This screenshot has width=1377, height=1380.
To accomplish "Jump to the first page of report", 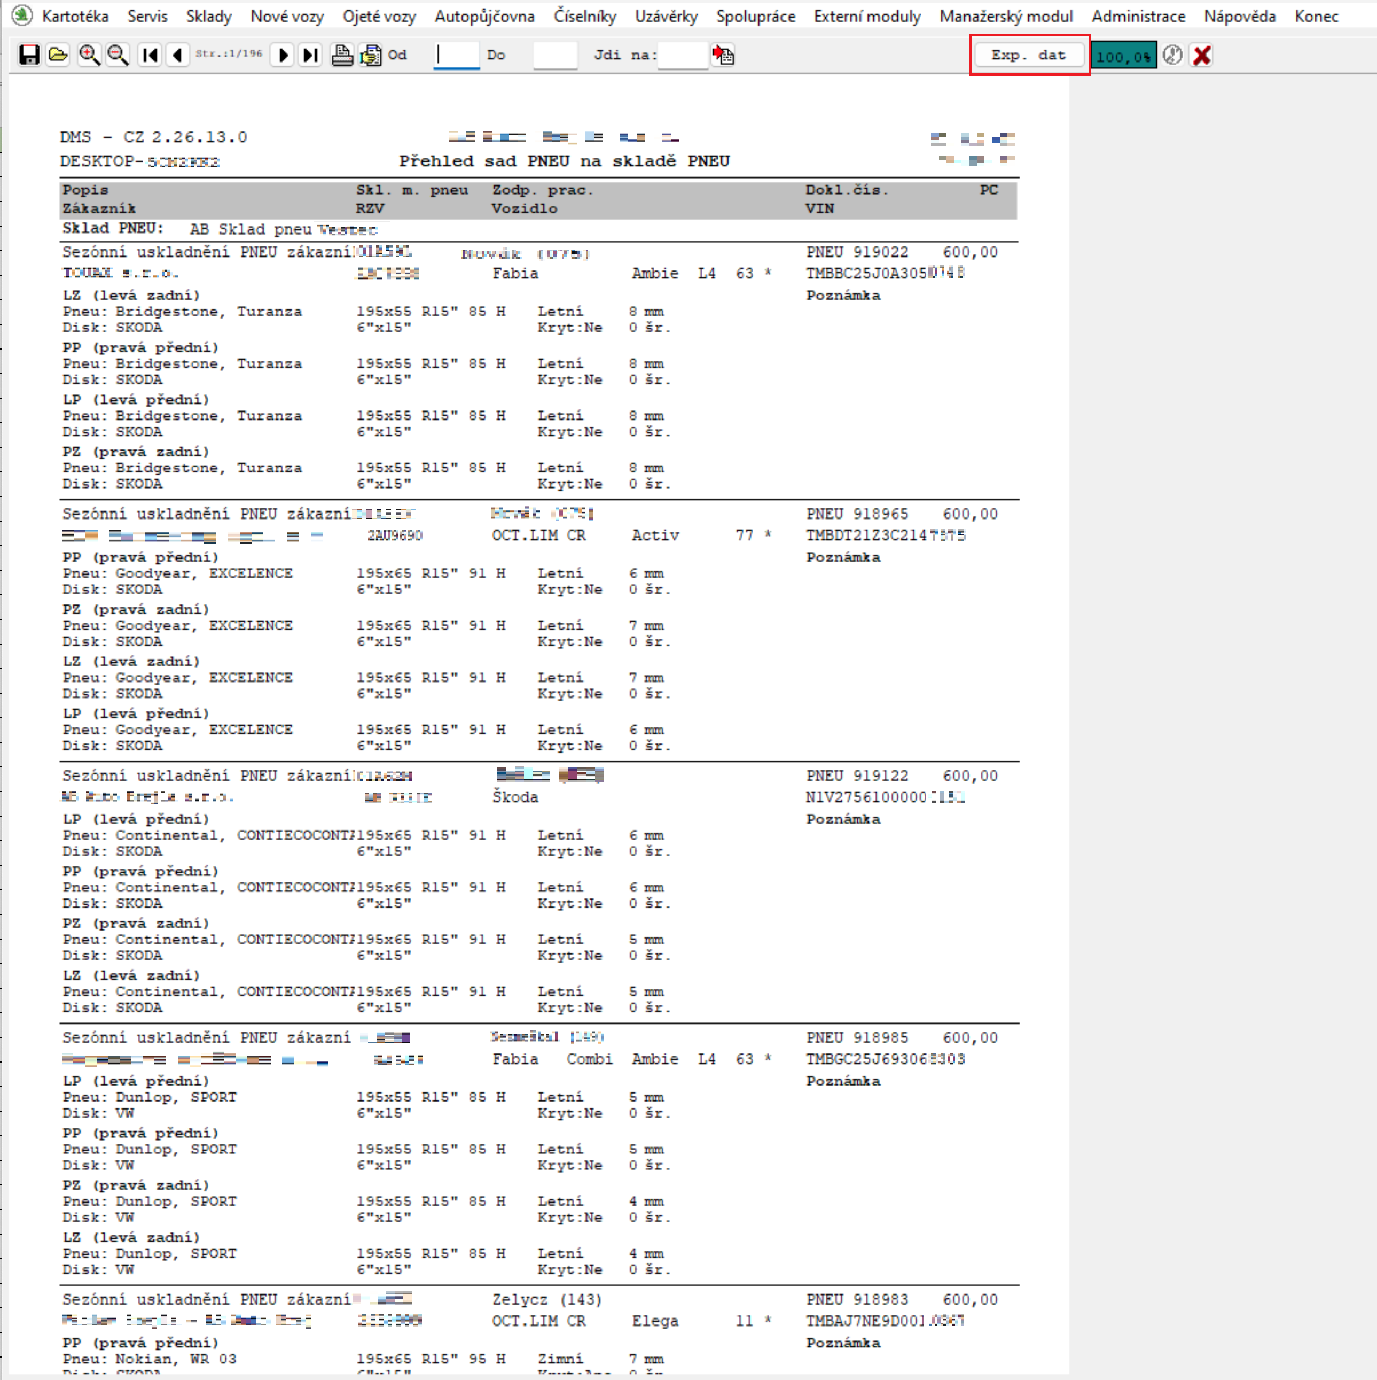I will (x=150, y=55).
